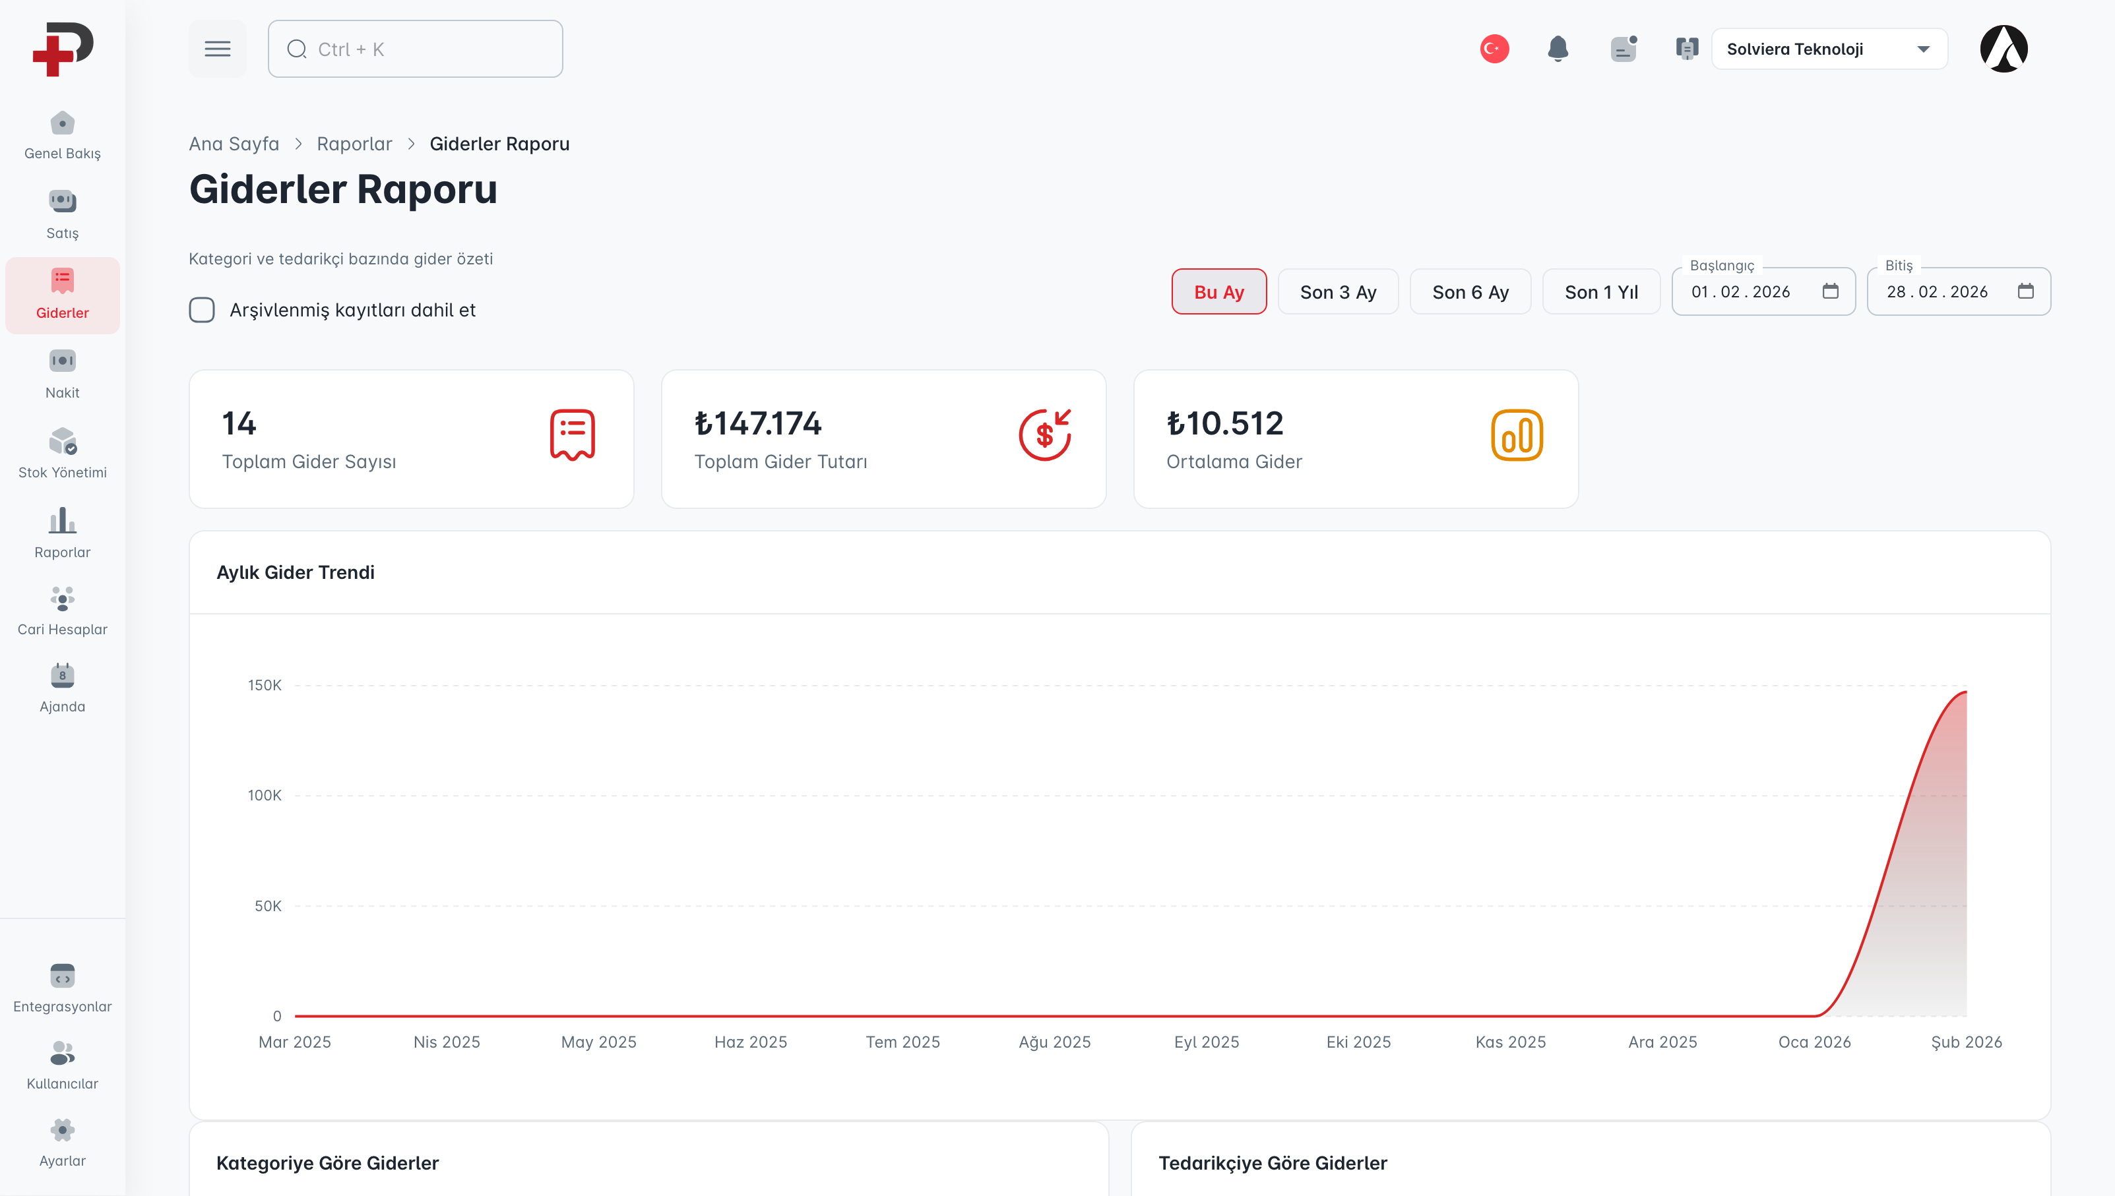The image size is (2115, 1196).
Task: Open the Başlangıç date picker calendar
Action: point(1831,291)
